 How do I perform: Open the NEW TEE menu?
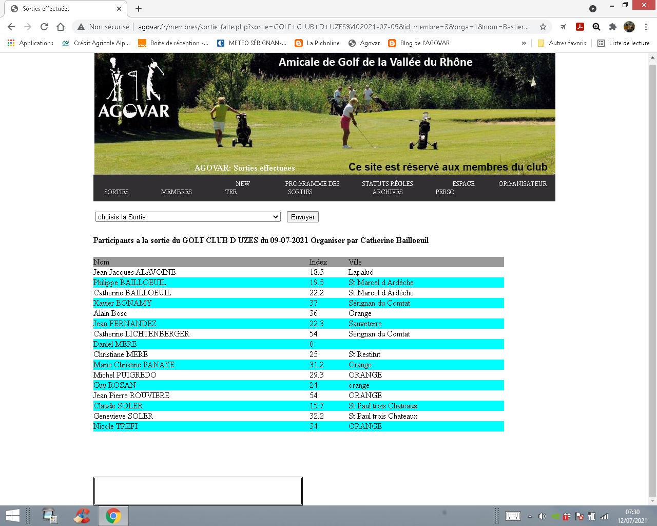click(x=237, y=187)
